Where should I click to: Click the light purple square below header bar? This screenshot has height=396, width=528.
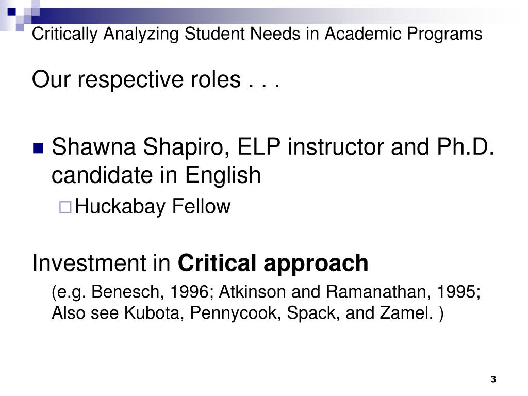coord(20,28)
